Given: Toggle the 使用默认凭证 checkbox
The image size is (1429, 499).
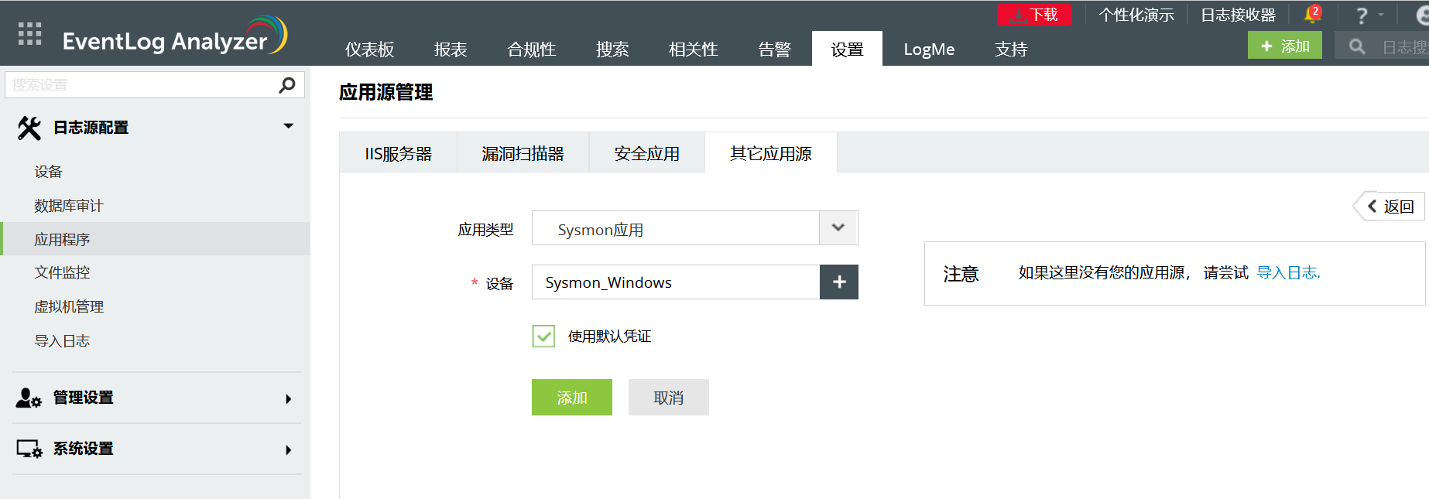Looking at the screenshot, I should (543, 337).
